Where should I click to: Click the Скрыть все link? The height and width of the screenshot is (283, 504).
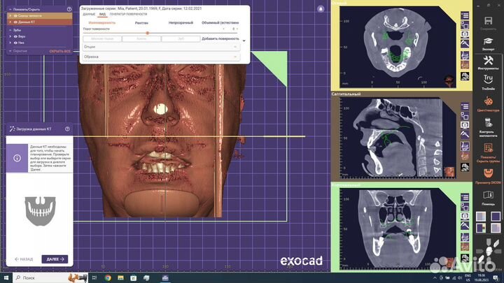click(59, 52)
